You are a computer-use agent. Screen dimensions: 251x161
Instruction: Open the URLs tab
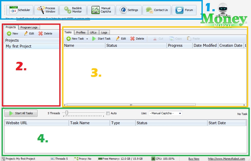[x=93, y=32]
